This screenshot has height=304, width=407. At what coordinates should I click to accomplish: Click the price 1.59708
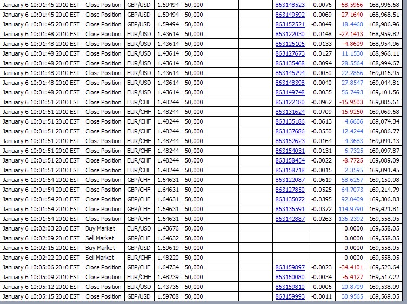point(168,297)
